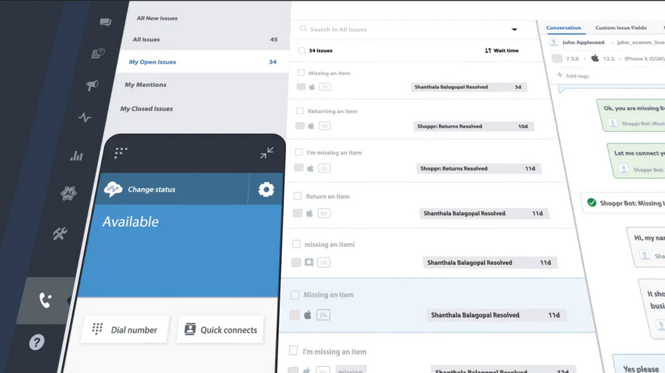This screenshot has width=665, height=373.
Task: Click the "Let me connect" bot message bubble
Action: pyautogui.click(x=636, y=160)
